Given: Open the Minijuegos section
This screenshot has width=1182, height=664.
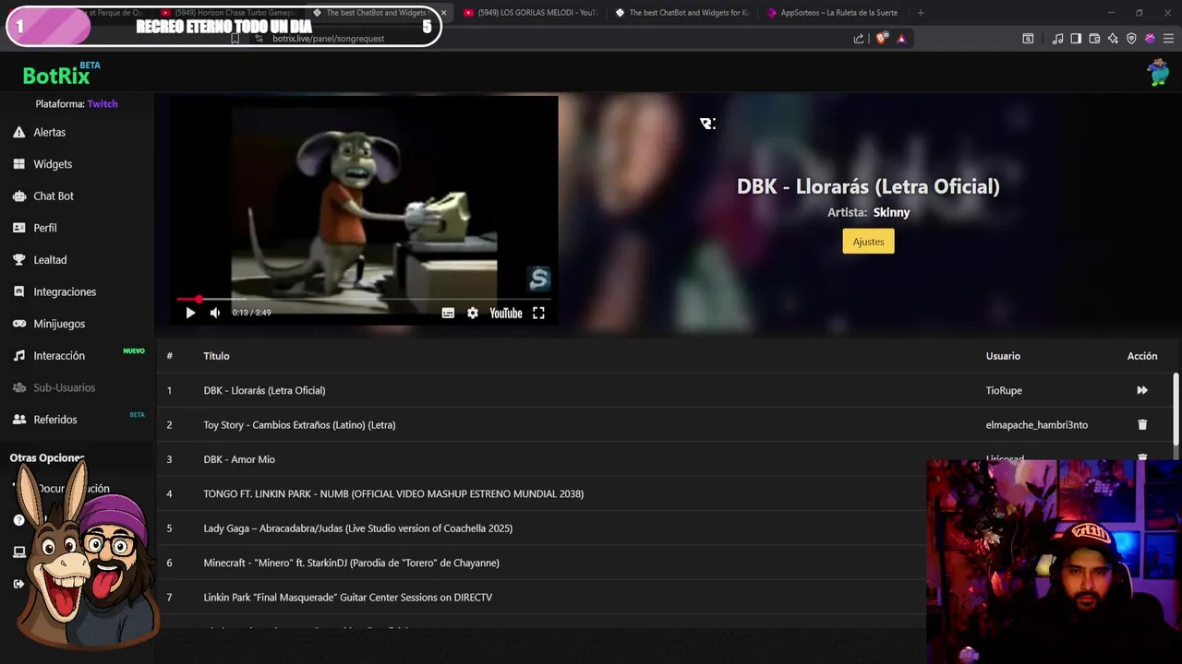Looking at the screenshot, I should [x=58, y=324].
